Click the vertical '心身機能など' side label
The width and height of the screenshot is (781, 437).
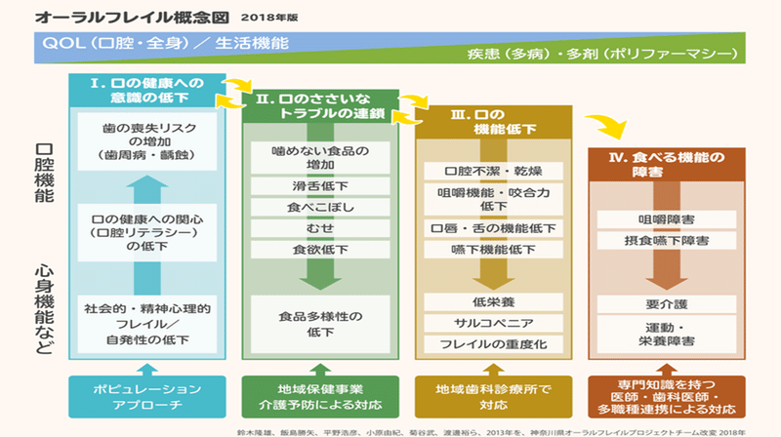(x=44, y=310)
